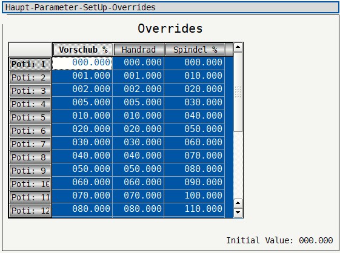This screenshot has height=253, width=340.
Task: Select Handrad value 020.000 in Poti 6 row
Action: [x=138, y=130]
